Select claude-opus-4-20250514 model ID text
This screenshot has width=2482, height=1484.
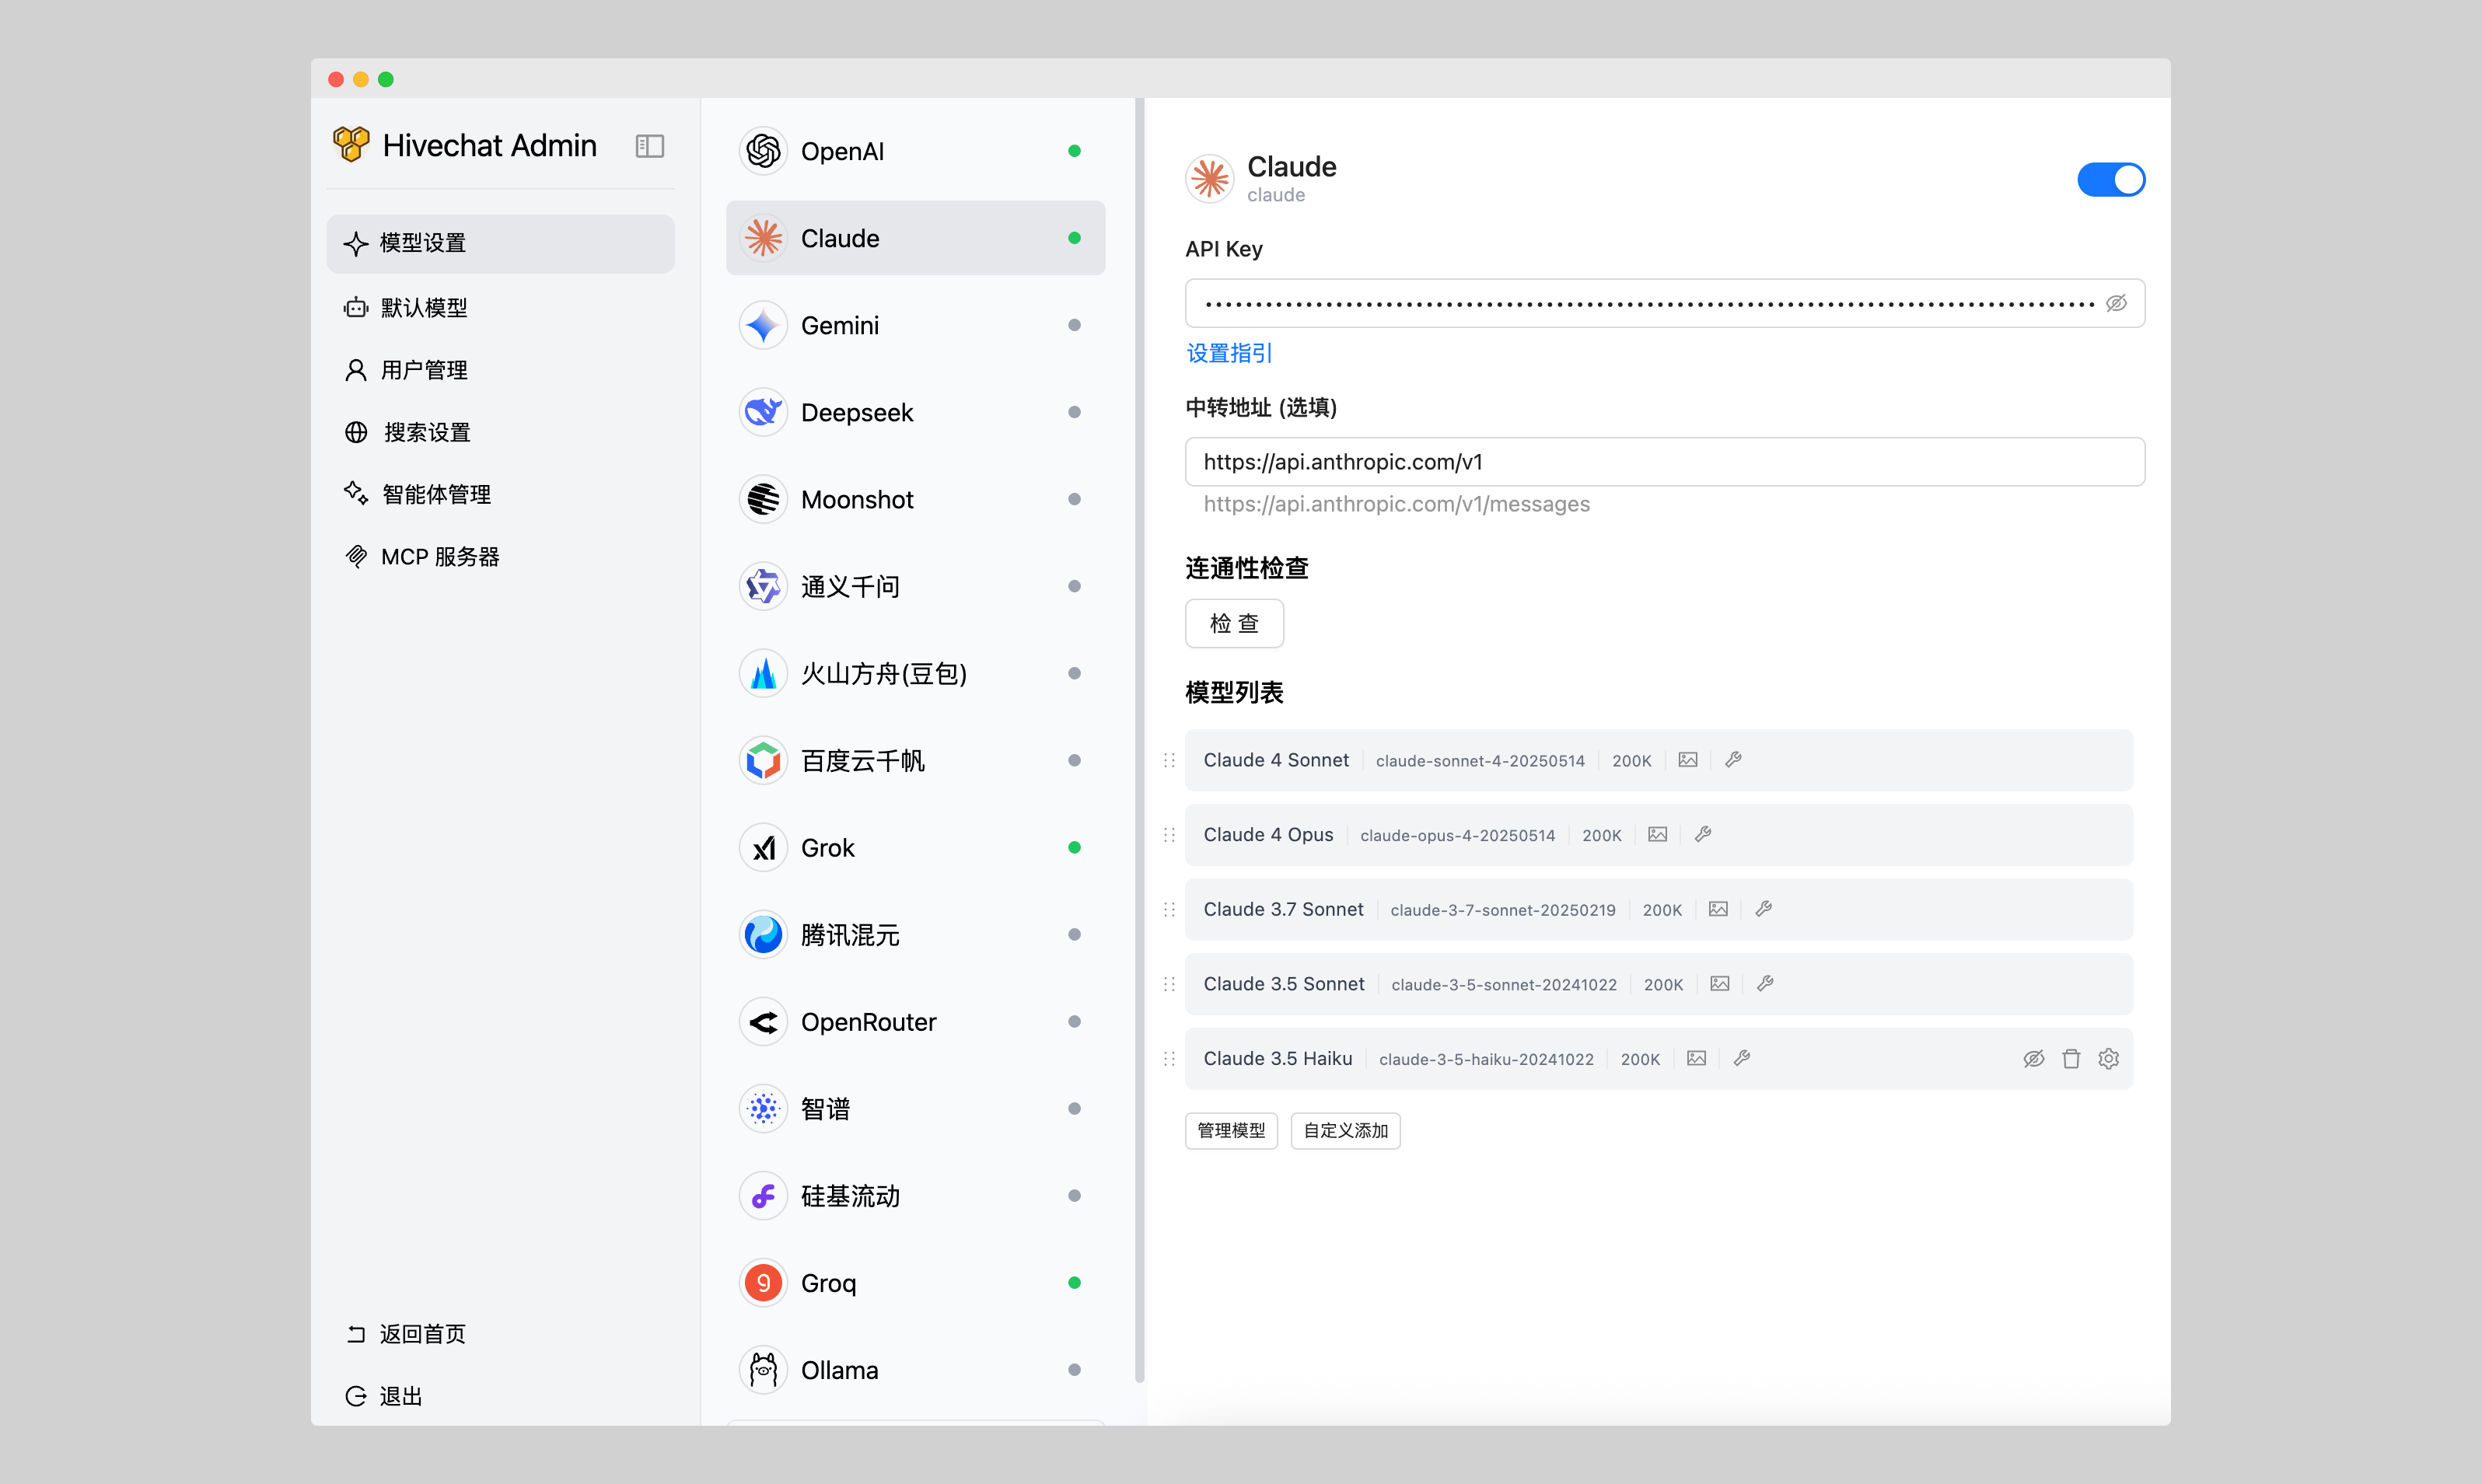(x=1457, y=835)
